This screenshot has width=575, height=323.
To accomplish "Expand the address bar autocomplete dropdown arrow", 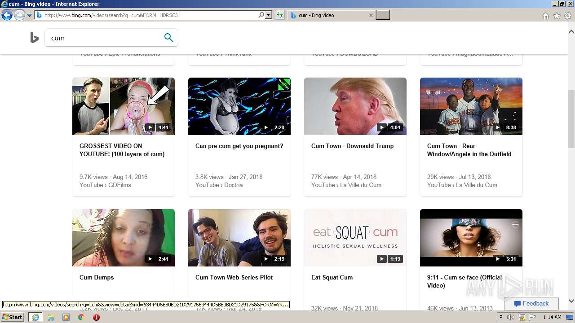I will (x=269, y=15).
